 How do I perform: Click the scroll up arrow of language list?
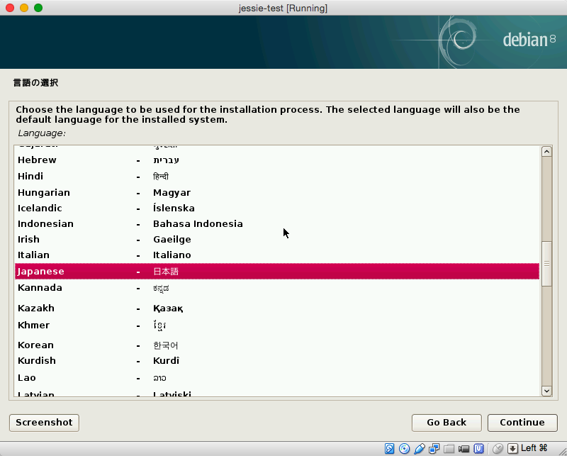pyautogui.click(x=546, y=151)
